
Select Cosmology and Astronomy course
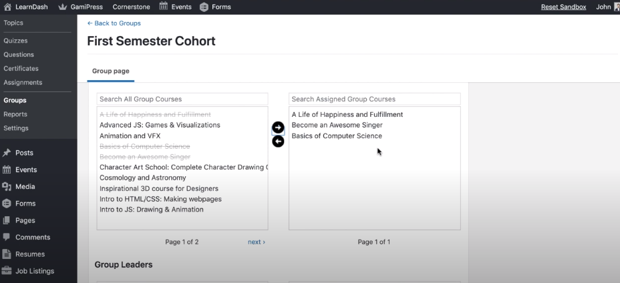click(x=142, y=178)
